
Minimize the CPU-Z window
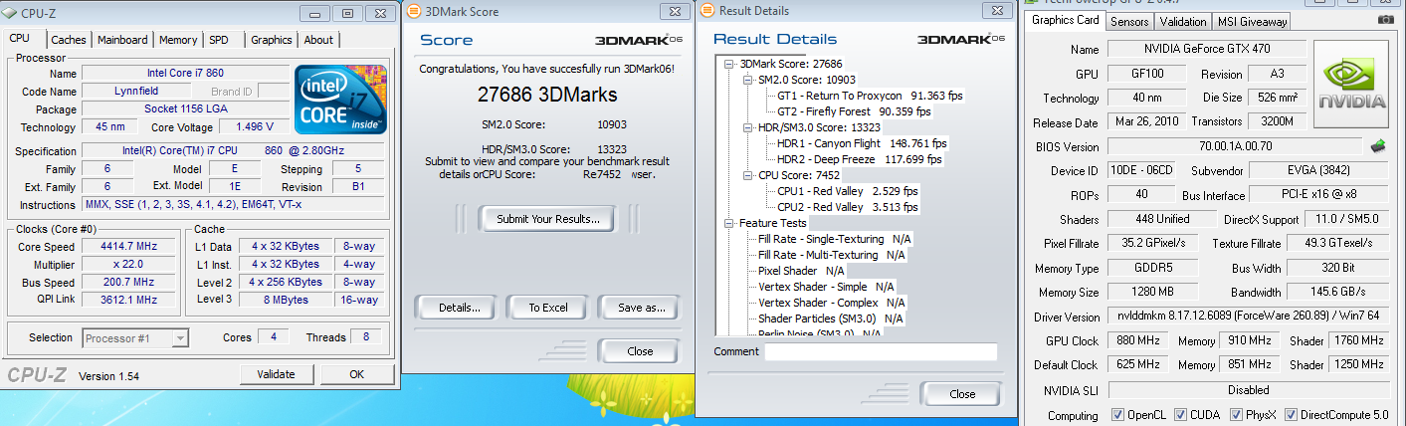316,13
